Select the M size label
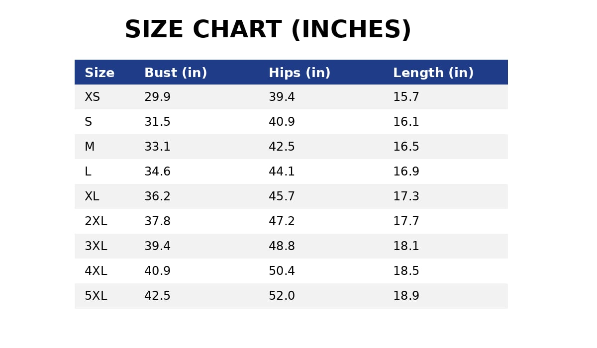The image size is (597, 348). (90, 147)
